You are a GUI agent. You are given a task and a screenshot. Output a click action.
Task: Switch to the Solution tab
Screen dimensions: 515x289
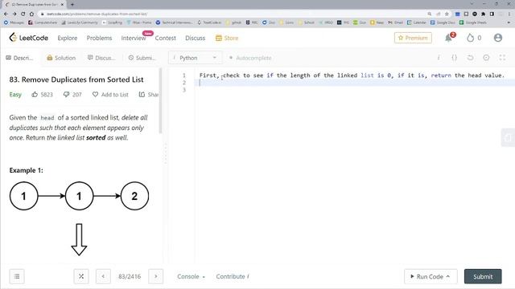click(x=61, y=58)
